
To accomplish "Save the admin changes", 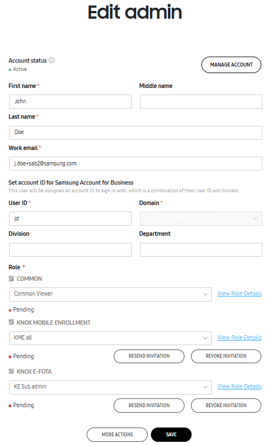I will click(x=171, y=435).
